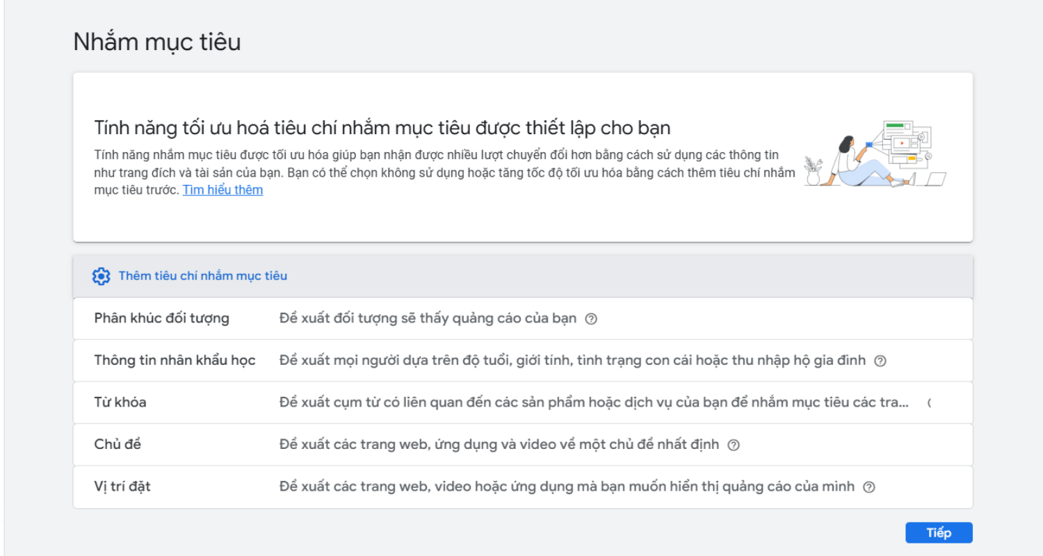Click the cut-off help icon in Từ khóa row
Viewport: 1043px width, 556px height.
[x=929, y=403]
